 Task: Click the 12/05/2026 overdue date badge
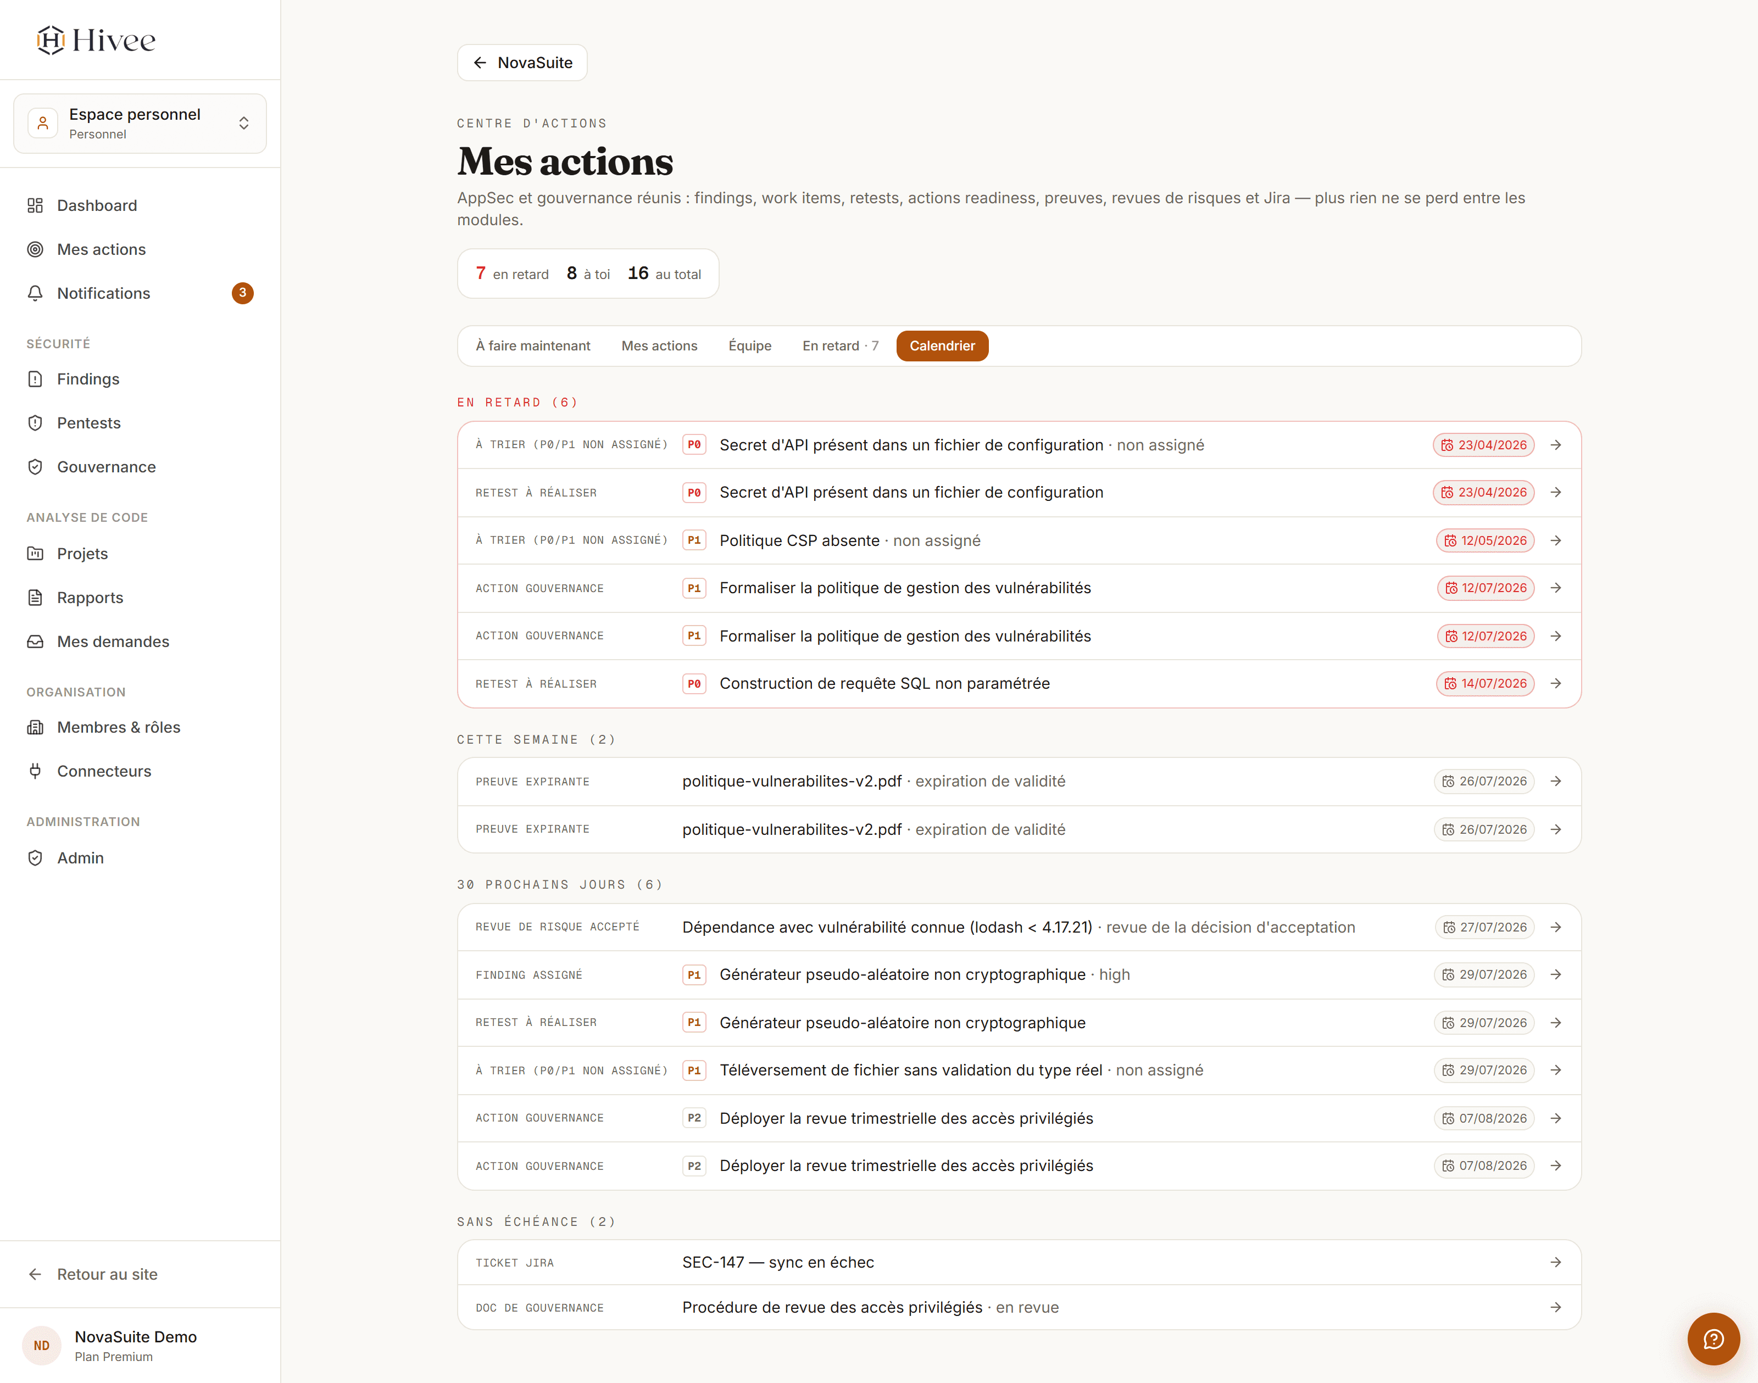tap(1485, 540)
